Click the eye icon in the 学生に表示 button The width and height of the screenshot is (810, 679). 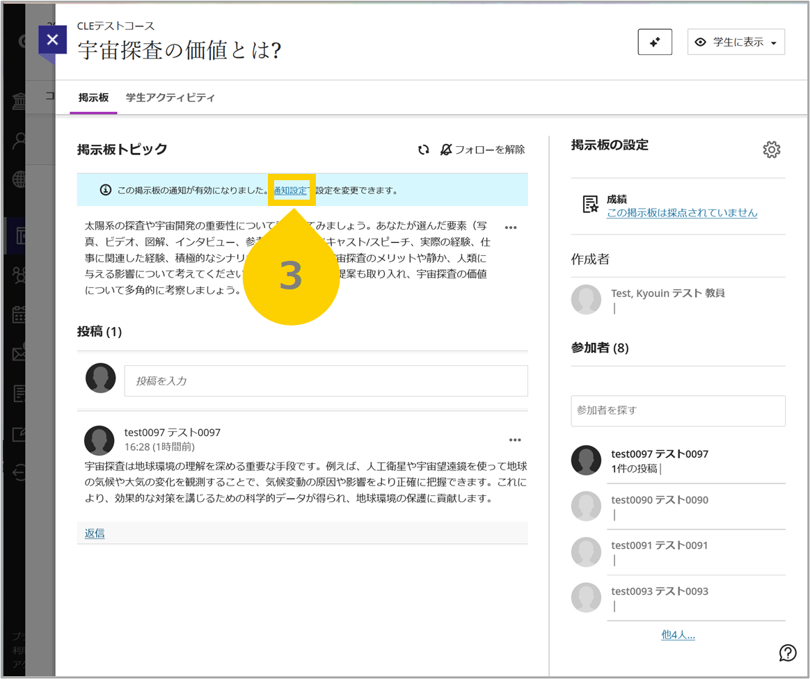701,42
